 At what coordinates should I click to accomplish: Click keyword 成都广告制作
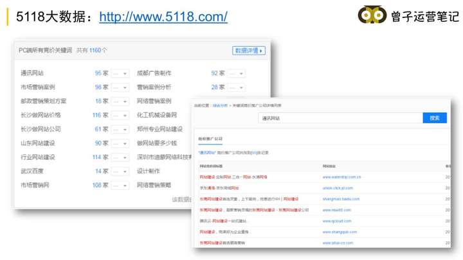point(154,73)
